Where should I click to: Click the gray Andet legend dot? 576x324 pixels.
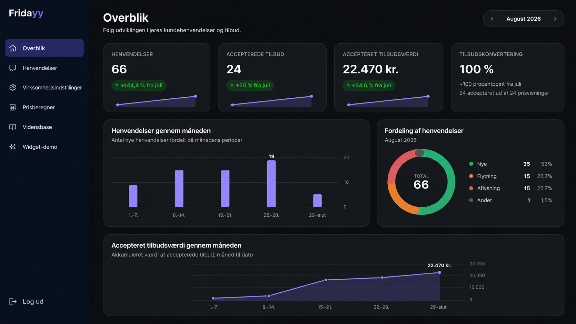coord(471,200)
